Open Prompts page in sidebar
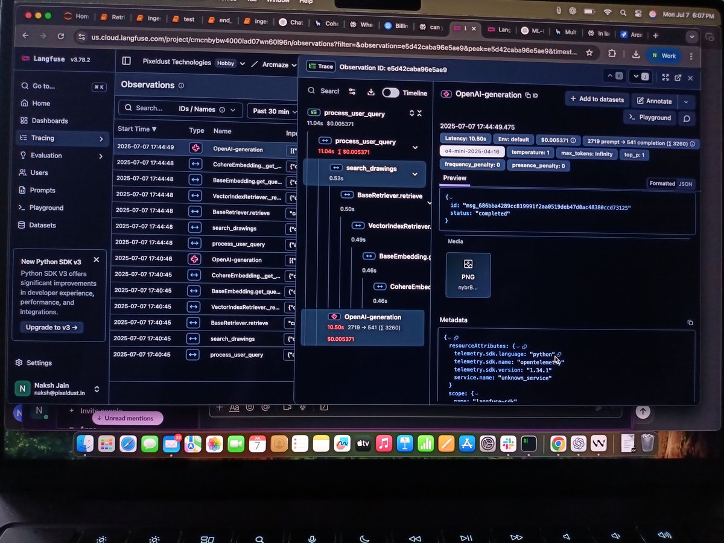Image resolution: width=724 pixels, height=543 pixels. coord(42,190)
